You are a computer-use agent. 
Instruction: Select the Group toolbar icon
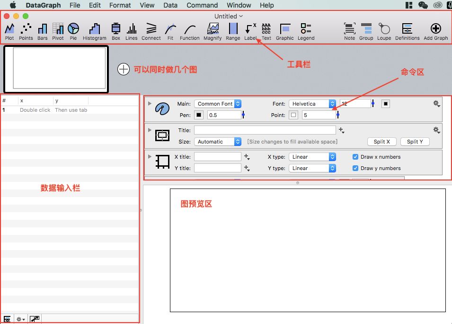(x=366, y=31)
